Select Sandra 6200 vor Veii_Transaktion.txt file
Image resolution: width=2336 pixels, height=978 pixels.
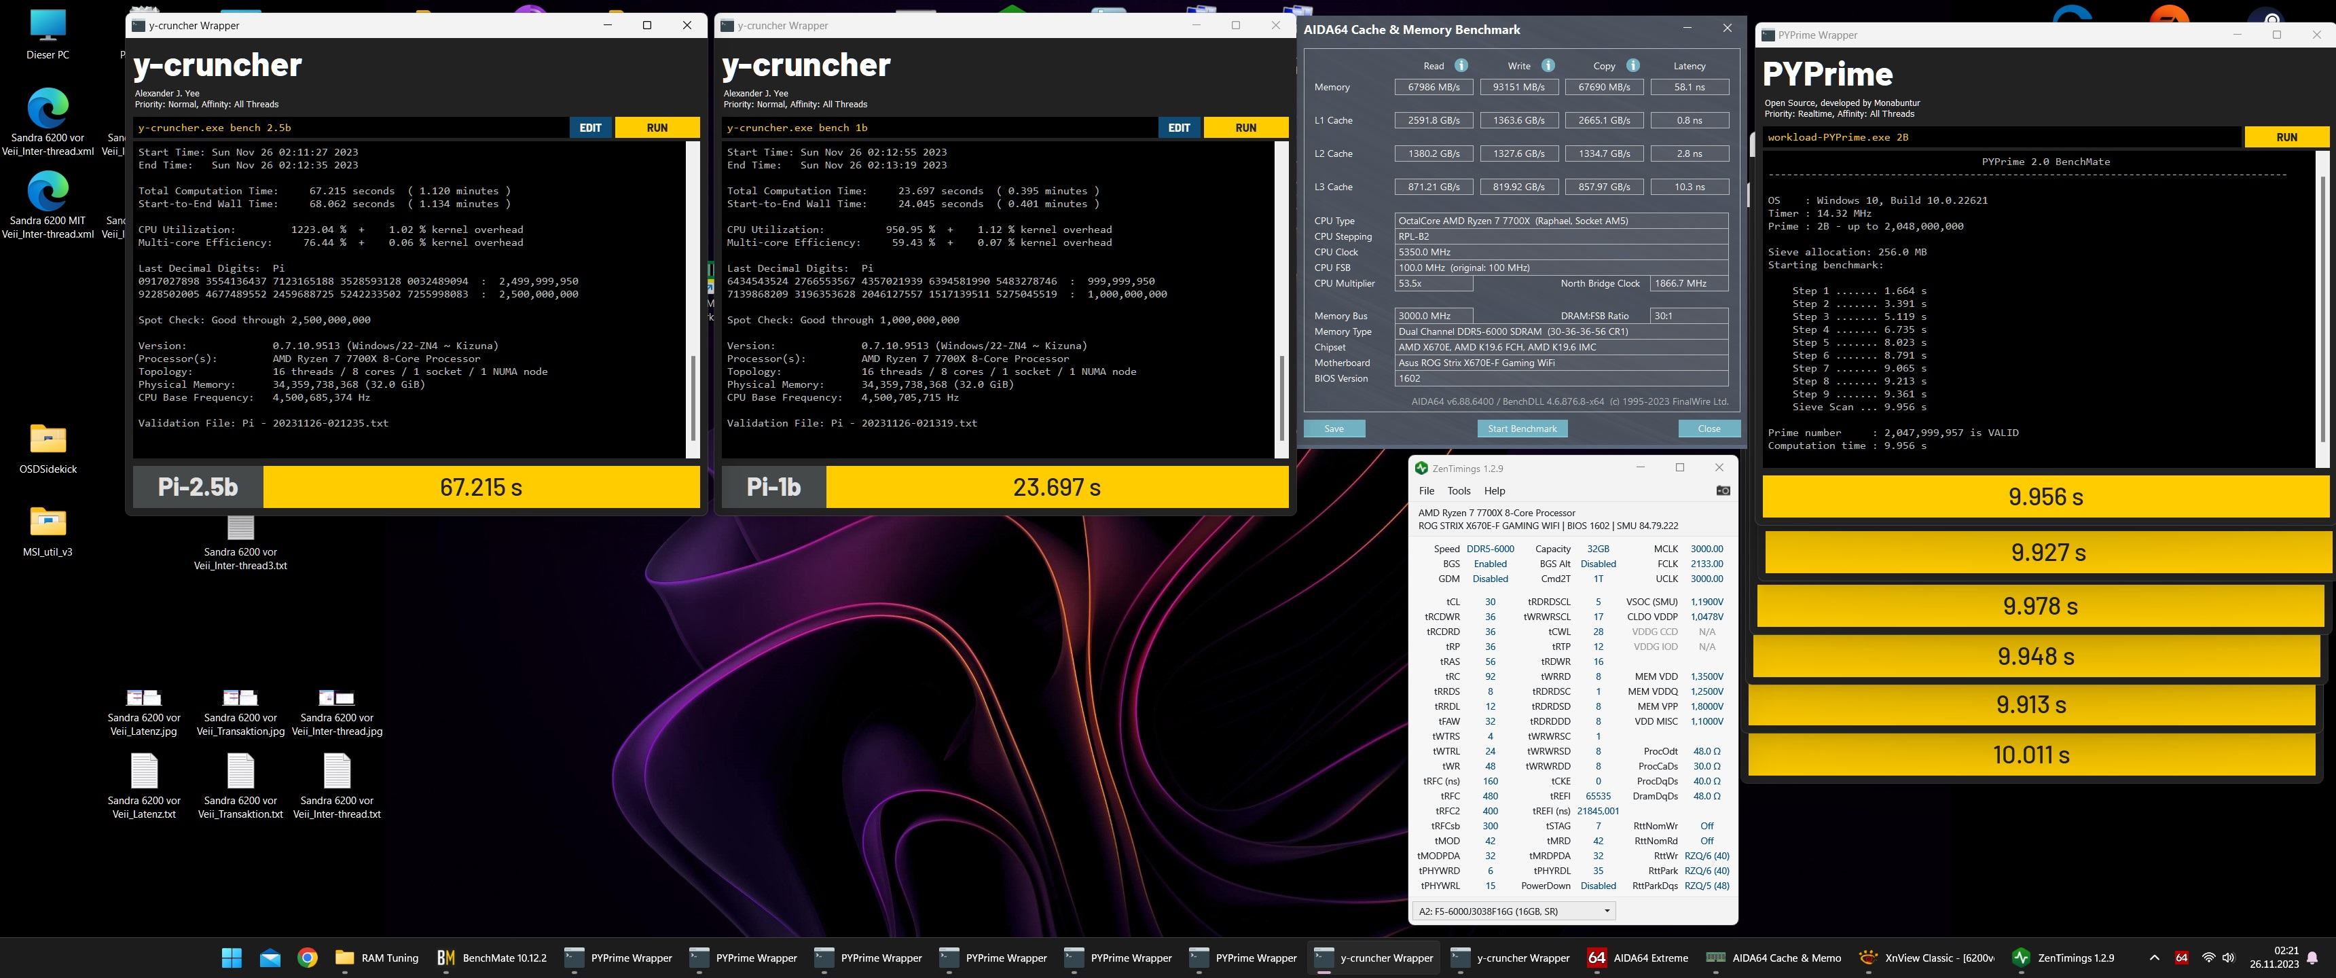point(240,786)
